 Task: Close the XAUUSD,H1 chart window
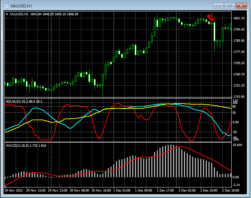tap(241, 6)
